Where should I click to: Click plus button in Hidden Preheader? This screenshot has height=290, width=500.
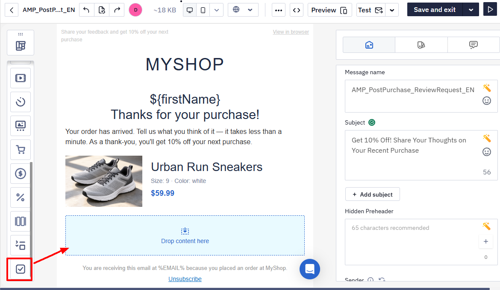coord(485,241)
